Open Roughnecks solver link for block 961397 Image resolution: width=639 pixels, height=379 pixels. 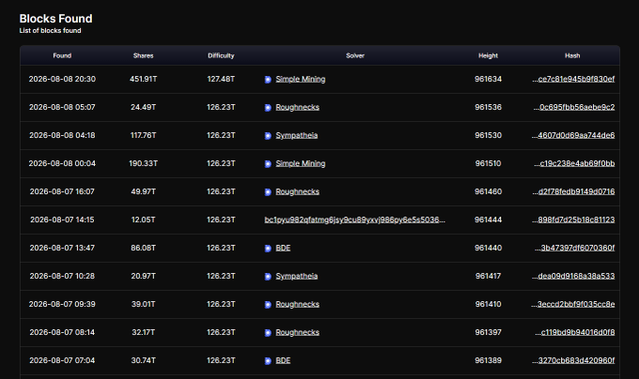click(x=298, y=332)
